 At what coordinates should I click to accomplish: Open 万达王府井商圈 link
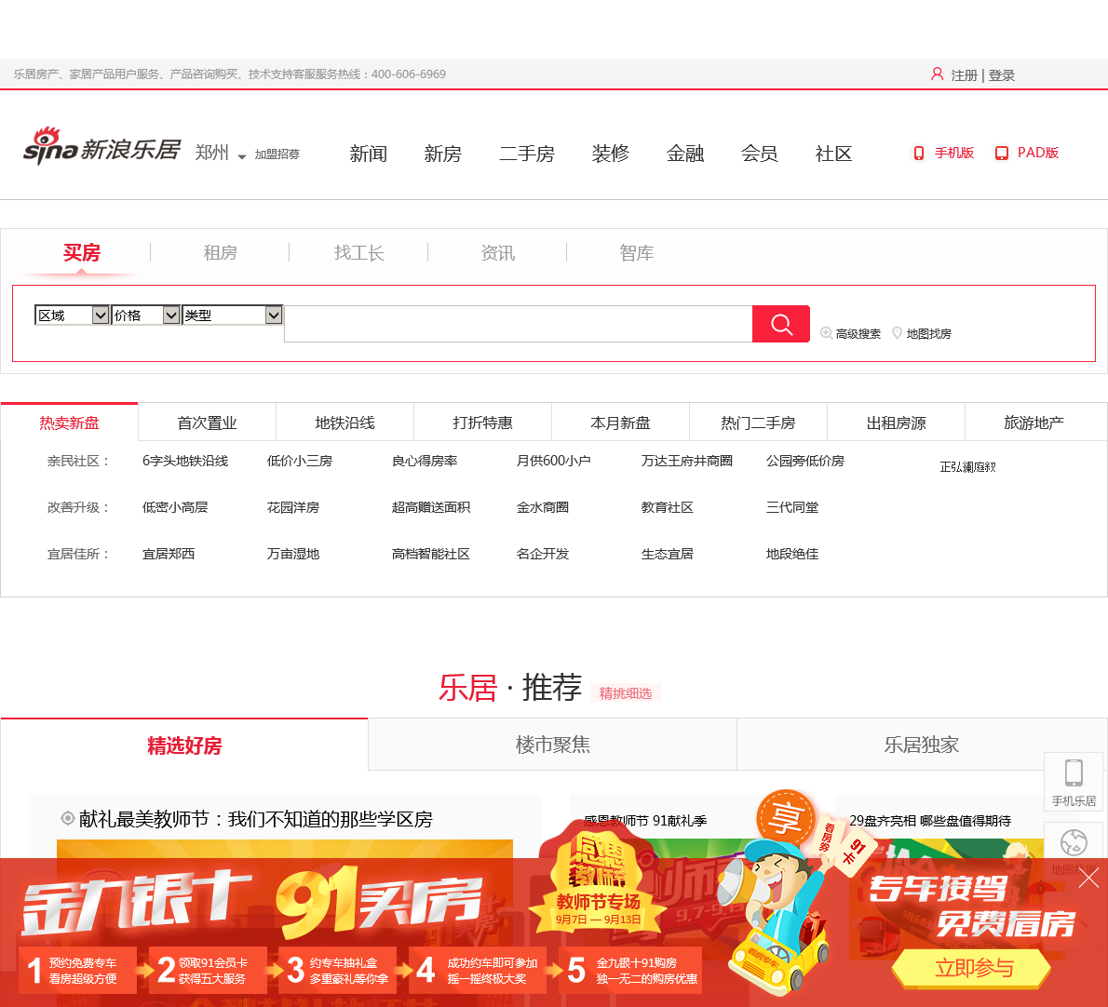pos(687,461)
